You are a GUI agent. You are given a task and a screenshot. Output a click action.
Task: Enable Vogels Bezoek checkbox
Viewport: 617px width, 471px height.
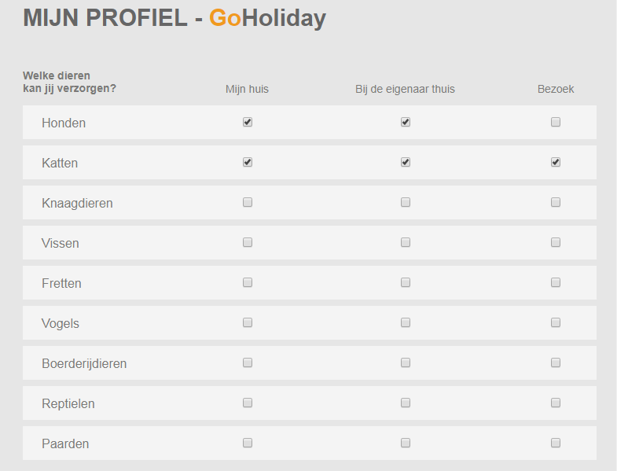(556, 322)
